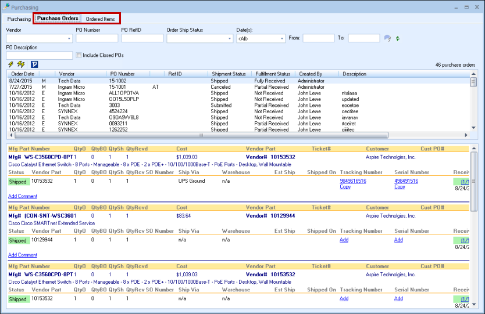
Task: Enable Include Closed POs checkbox
Action: point(79,56)
